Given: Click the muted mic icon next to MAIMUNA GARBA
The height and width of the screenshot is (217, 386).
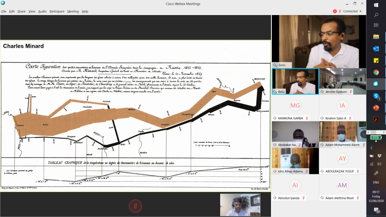Looking at the screenshot, I should (x=307, y=118).
